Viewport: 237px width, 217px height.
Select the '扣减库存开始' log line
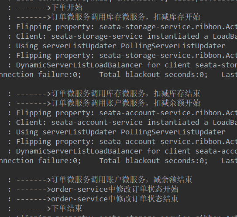[x=104, y=17]
